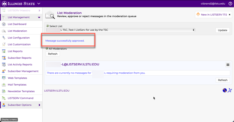The width and height of the screenshot is (234, 122).
Task: Click the Update button
Action: coord(223,30)
